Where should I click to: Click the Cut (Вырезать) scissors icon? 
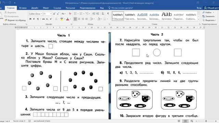coord(6,12)
